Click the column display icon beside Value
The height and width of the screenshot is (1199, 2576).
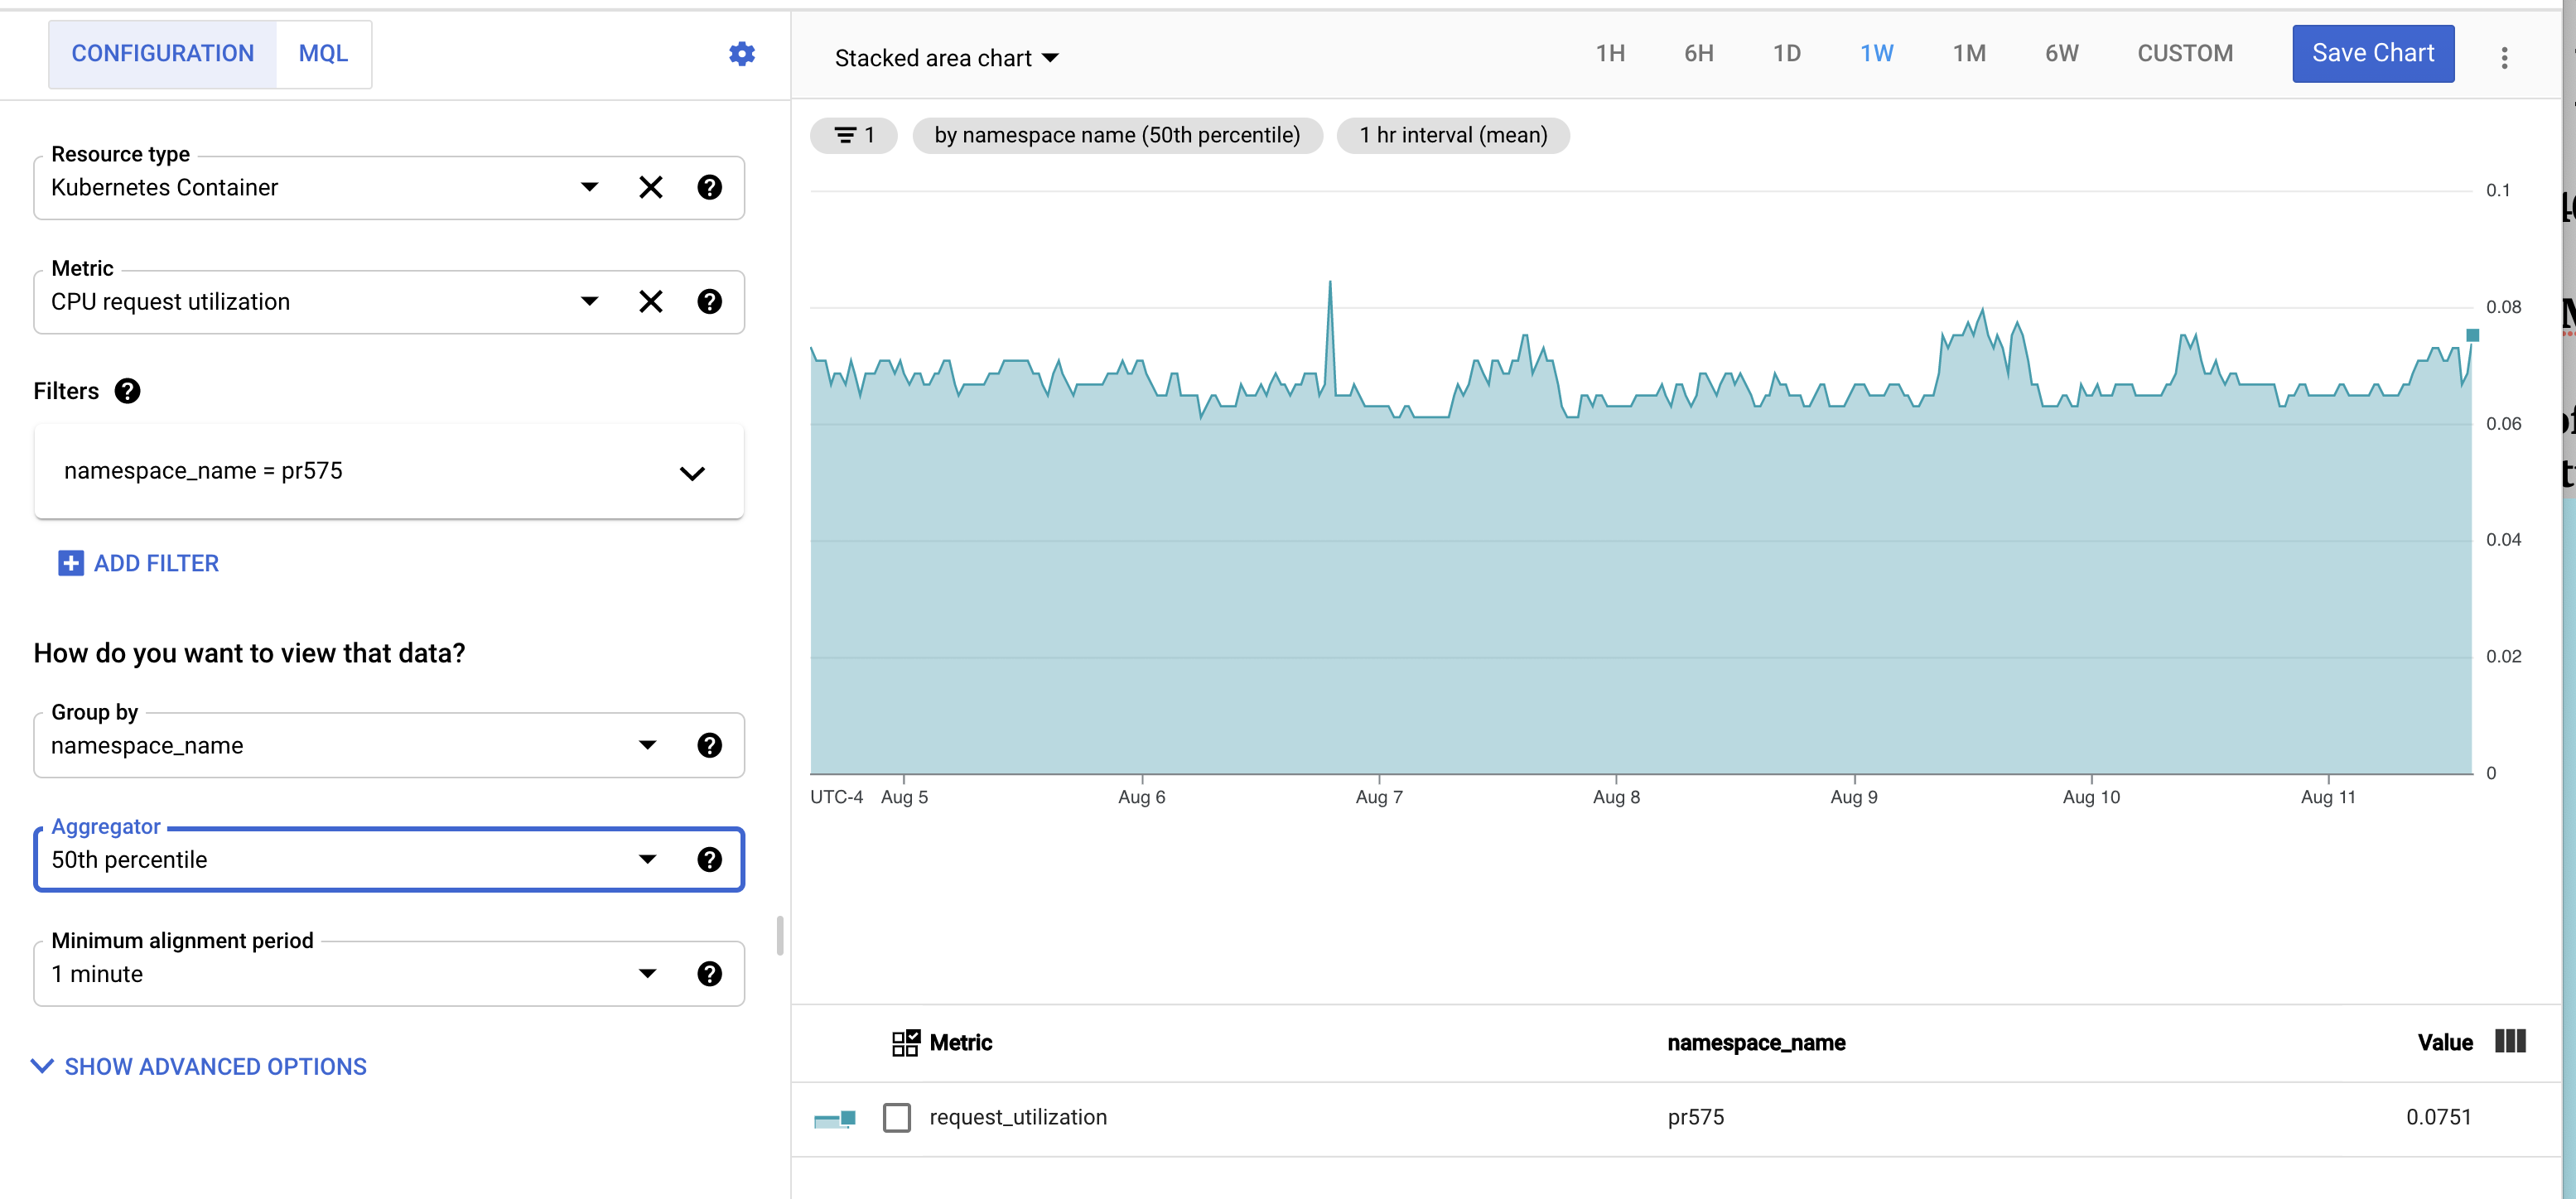[x=2510, y=1042]
